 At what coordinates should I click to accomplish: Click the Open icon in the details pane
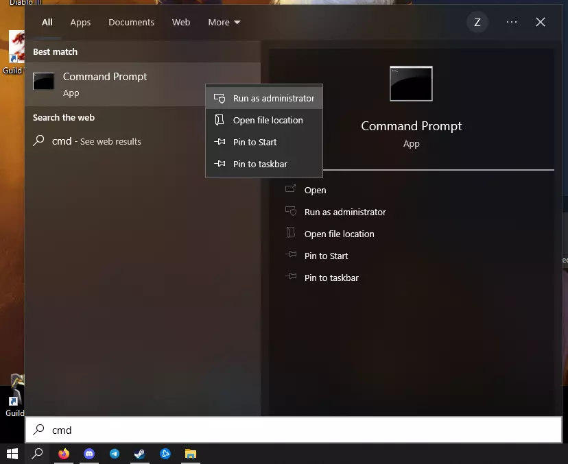291,188
